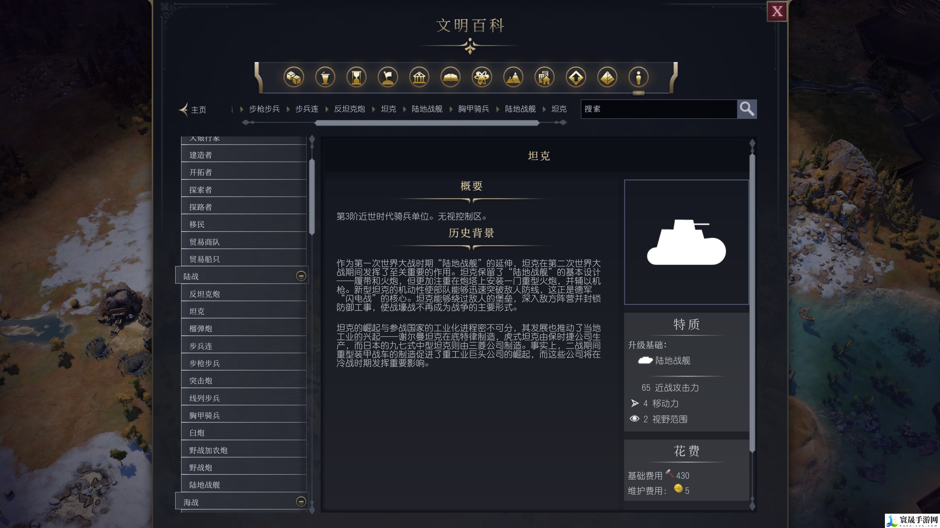
Task: Open the pyramid wonders category icon
Action: tap(607, 77)
